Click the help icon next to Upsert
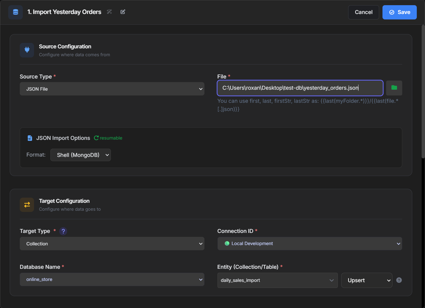This screenshot has width=425, height=308. (x=399, y=280)
